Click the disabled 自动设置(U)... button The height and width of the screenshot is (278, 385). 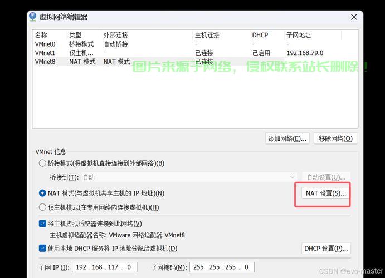326,177
